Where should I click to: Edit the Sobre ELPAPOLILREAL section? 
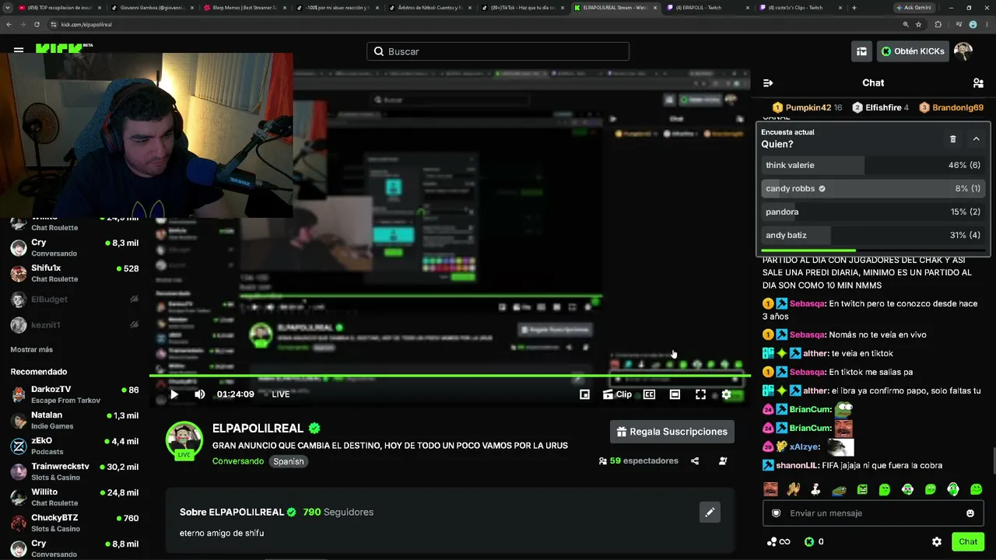point(710,512)
